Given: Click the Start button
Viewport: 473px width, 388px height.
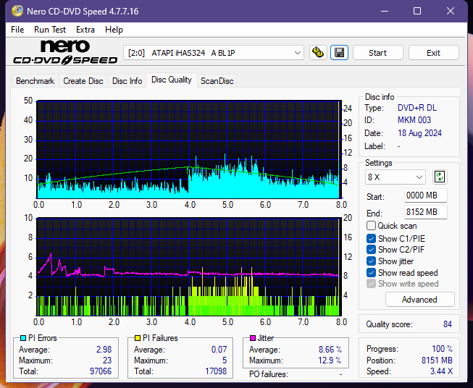Looking at the screenshot, I should point(377,53).
